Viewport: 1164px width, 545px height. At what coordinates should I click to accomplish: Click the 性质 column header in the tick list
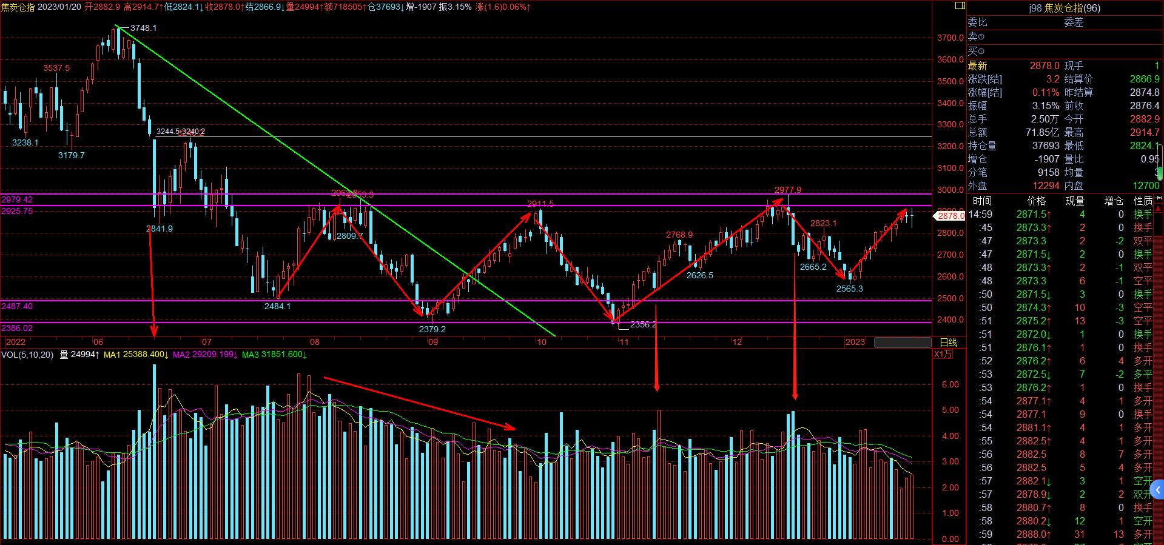(1143, 201)
